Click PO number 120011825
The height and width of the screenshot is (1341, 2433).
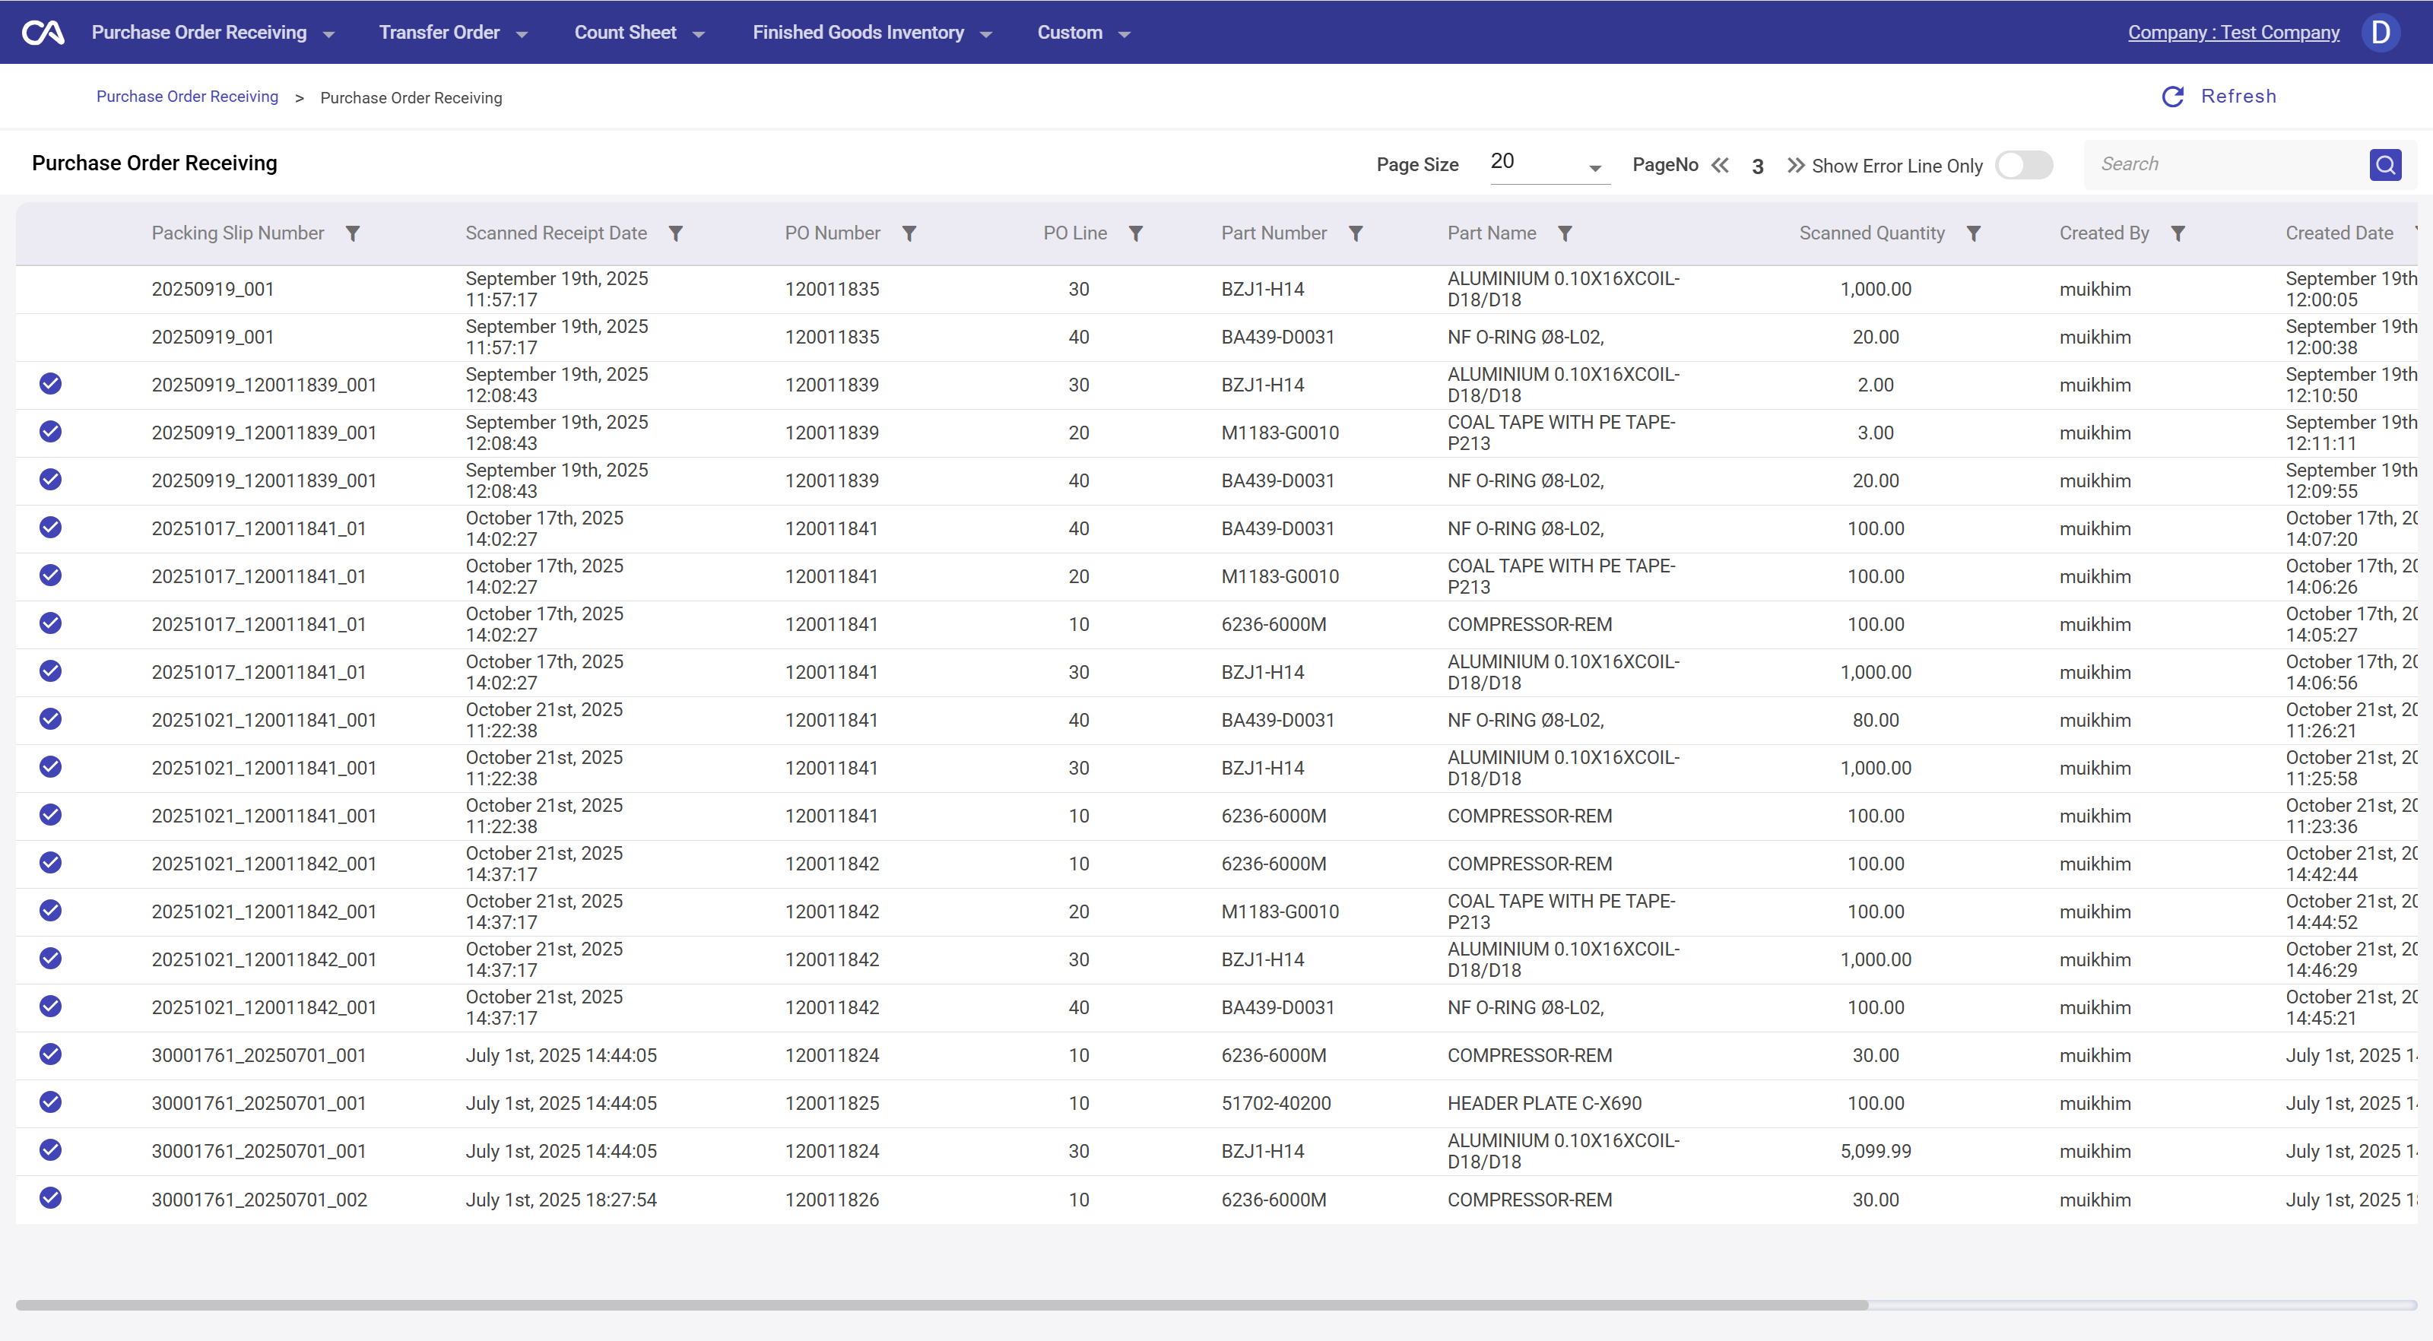point(832,1103)
